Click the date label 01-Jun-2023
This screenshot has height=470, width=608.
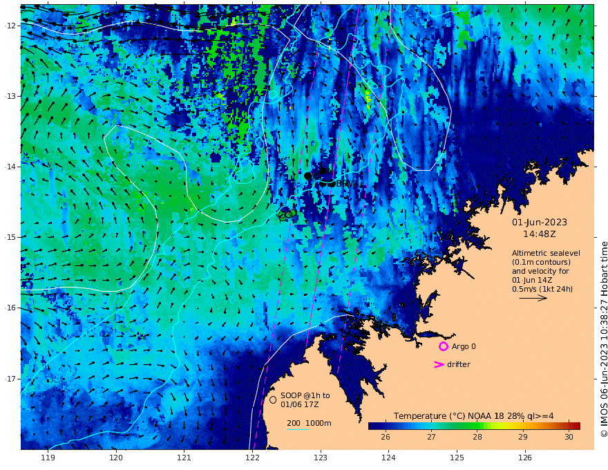click(x=540, y=222)
